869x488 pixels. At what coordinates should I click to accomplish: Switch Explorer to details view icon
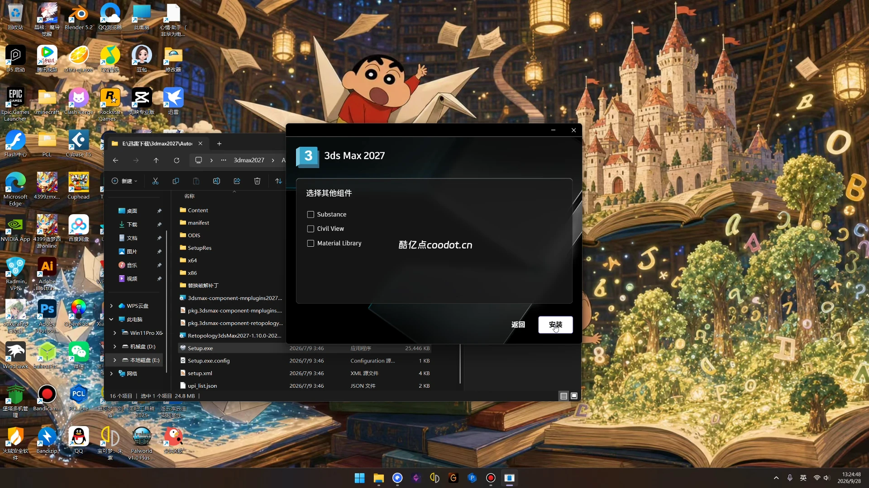coord(563,396)
